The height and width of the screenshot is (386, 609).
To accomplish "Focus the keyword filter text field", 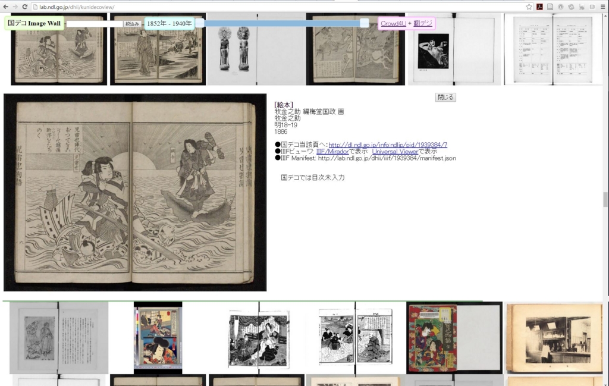I will (x=95, y=24).
